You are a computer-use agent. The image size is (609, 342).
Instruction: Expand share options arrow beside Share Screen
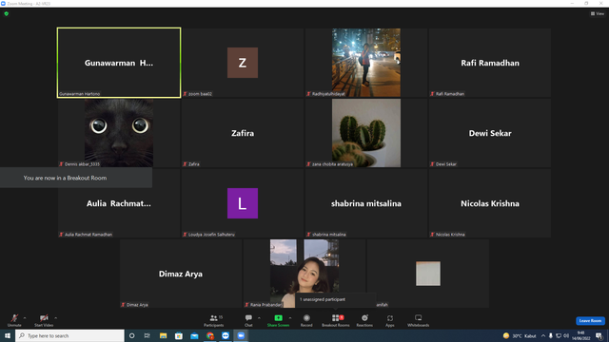[x=290, y=318]
